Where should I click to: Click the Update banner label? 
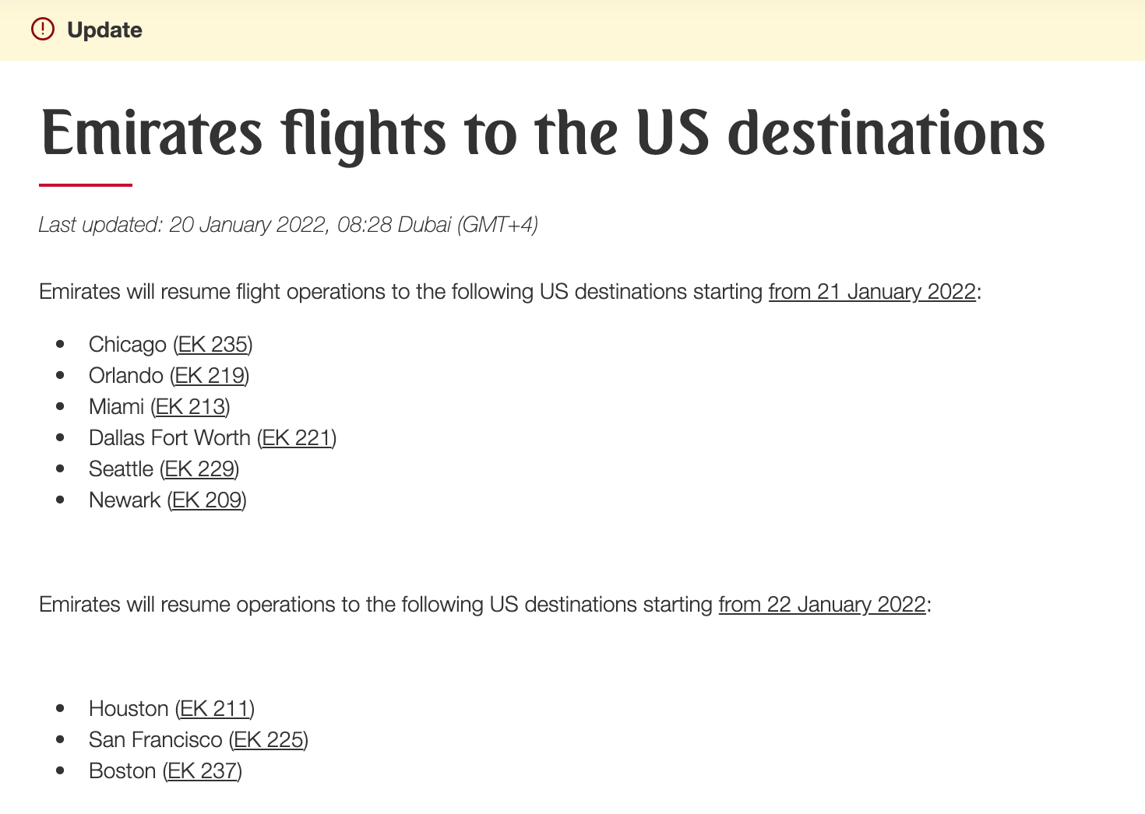pyautogui.click(x=104, y=30)
